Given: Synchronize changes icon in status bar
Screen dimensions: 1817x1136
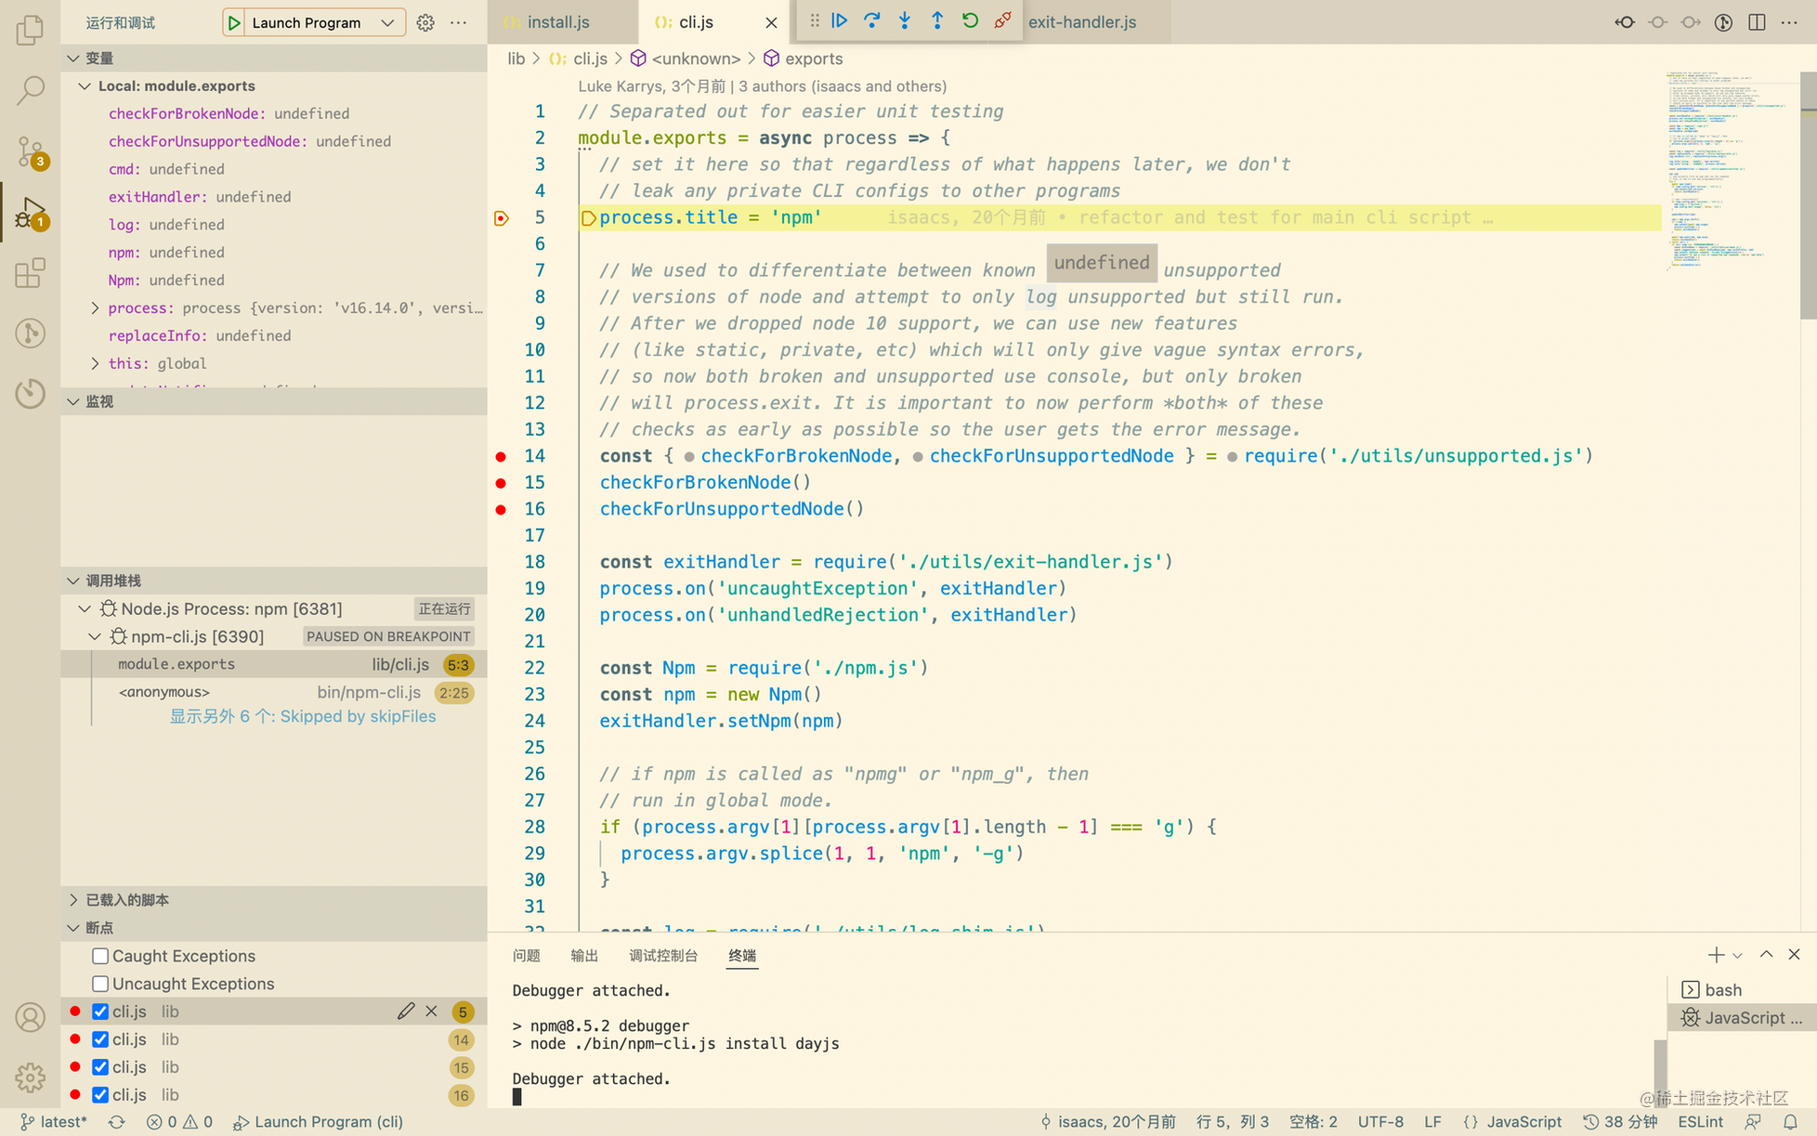Looking at the screenshot, I should pos(116,1122).
